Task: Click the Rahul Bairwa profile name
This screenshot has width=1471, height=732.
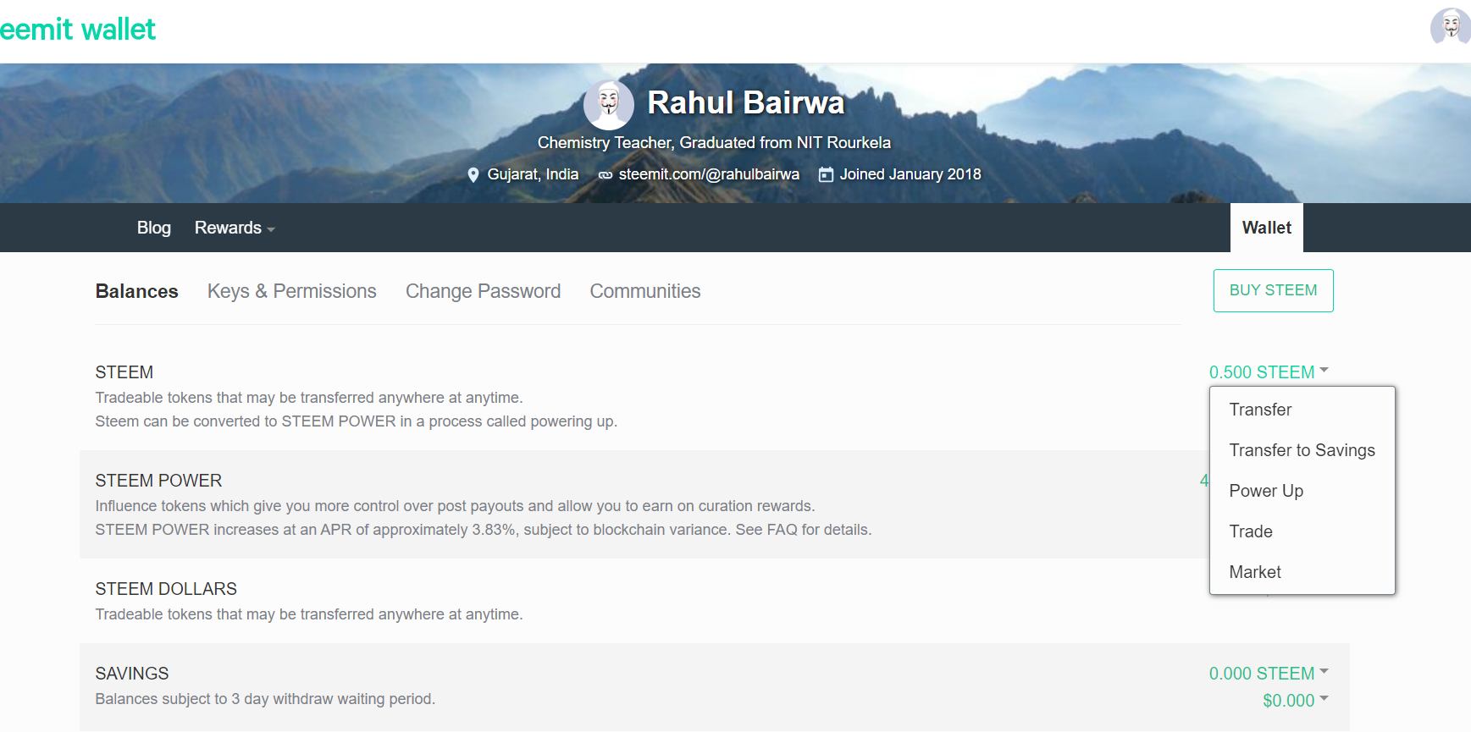Action: pos(746,102)
